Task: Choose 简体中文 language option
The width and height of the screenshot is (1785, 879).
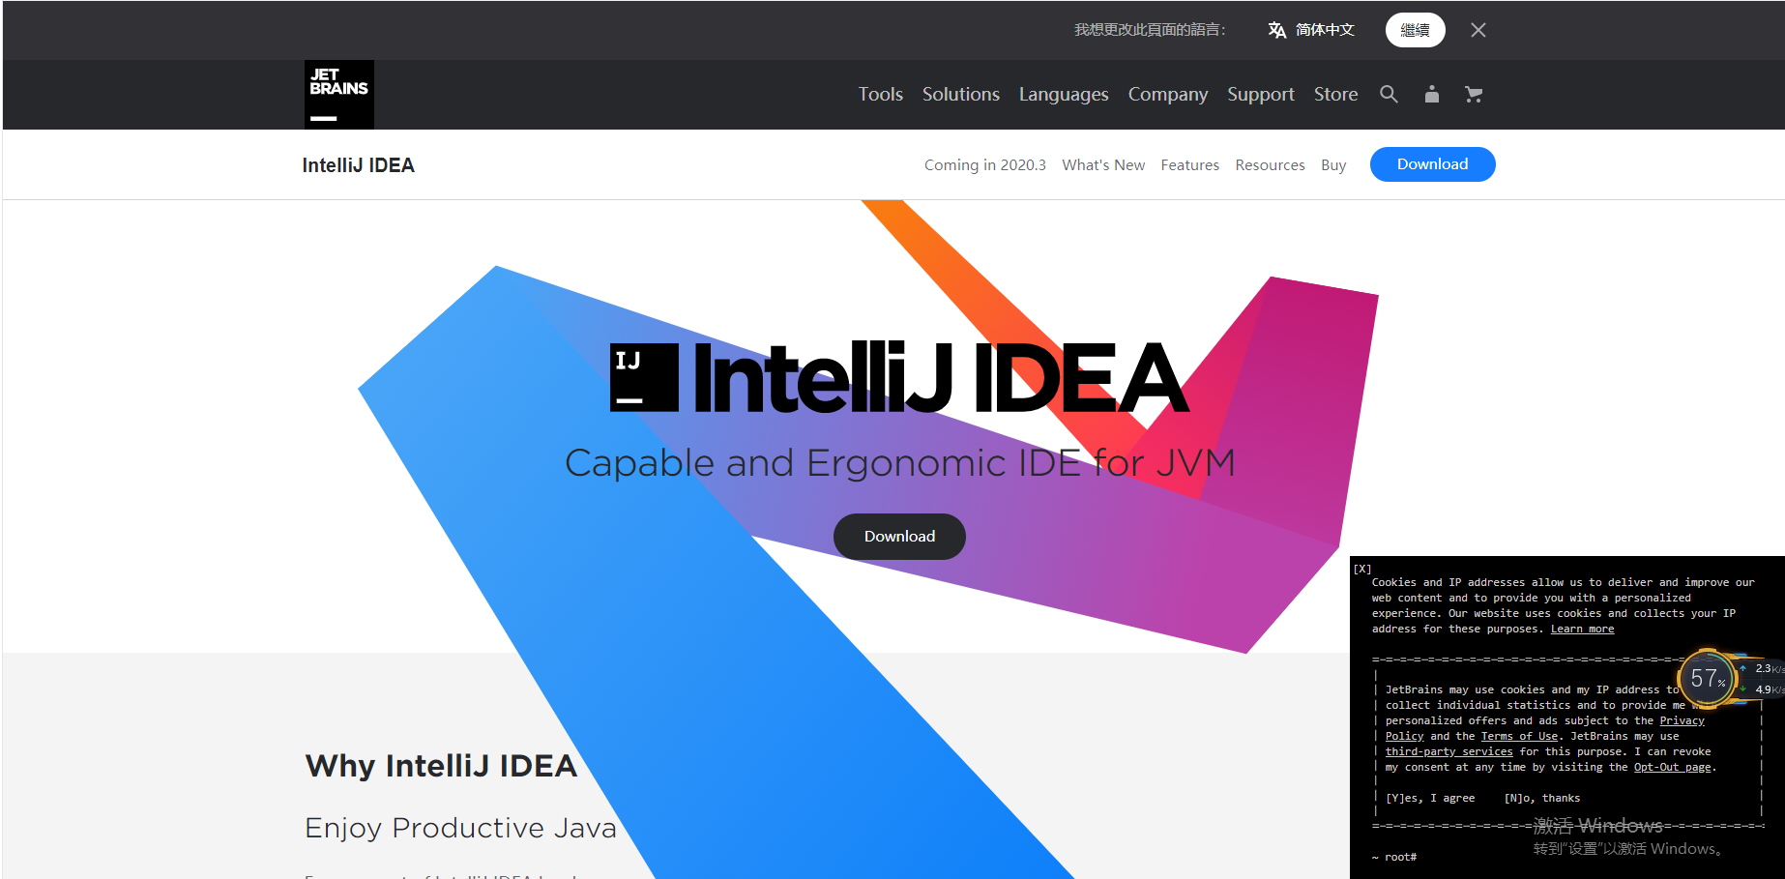Action: coord(1325,30)
